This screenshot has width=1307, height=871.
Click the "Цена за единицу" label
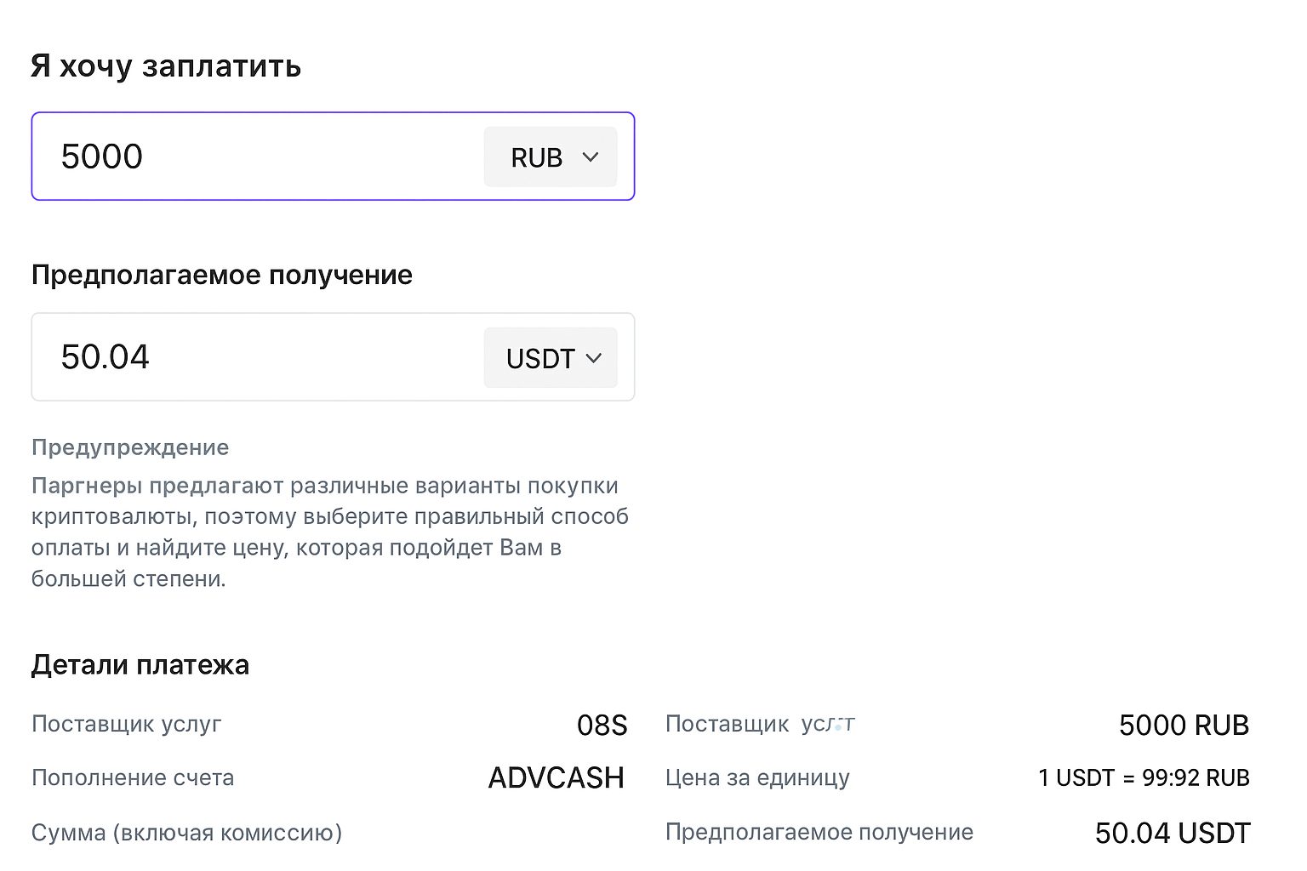[757, 778]
